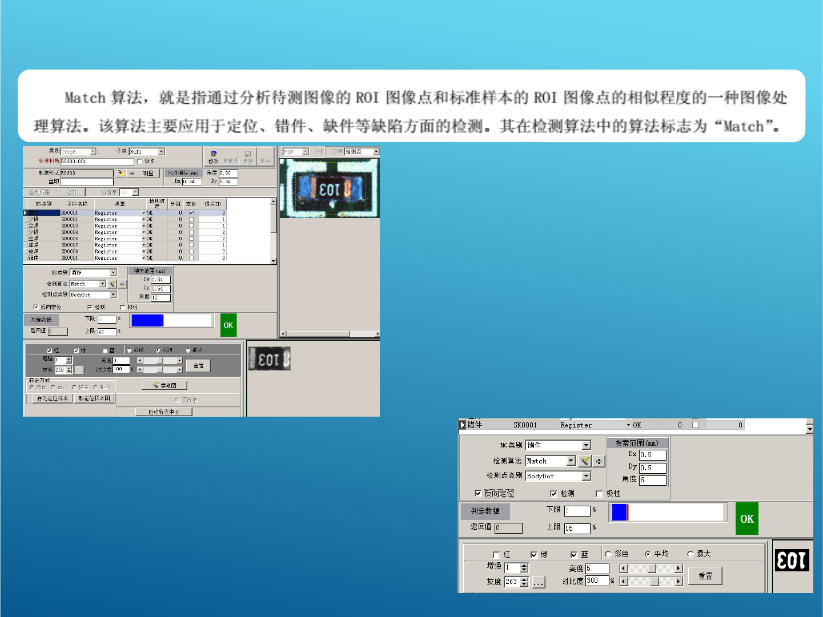Image resolution: width=823 pixels, height=617 pixels.
Task: Click the ellipsis button next to 灰度 263
Action: coord(539,582)
